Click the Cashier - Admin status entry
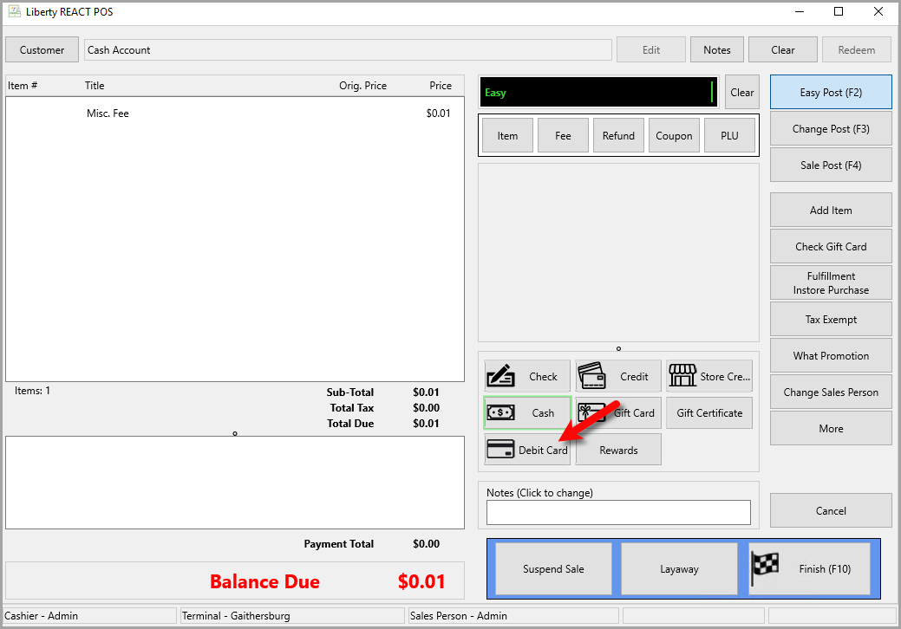 pyautogui.click(x=89, y=616)
